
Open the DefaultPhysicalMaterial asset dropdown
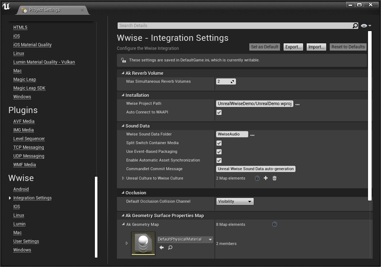point(185,240)
